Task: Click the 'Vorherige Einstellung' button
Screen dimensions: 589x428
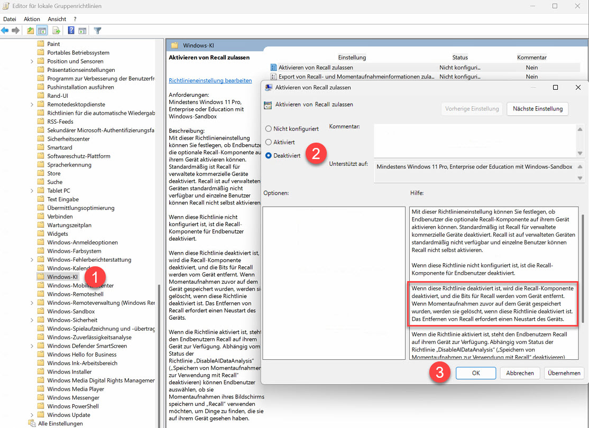Action: pos(472,109)
